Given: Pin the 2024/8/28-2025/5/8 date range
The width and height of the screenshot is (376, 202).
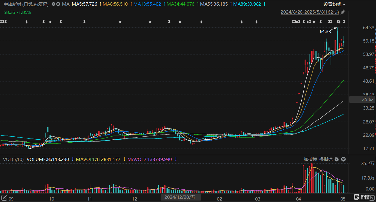Looking at the screenshot, I should click(x=343, y=12).
